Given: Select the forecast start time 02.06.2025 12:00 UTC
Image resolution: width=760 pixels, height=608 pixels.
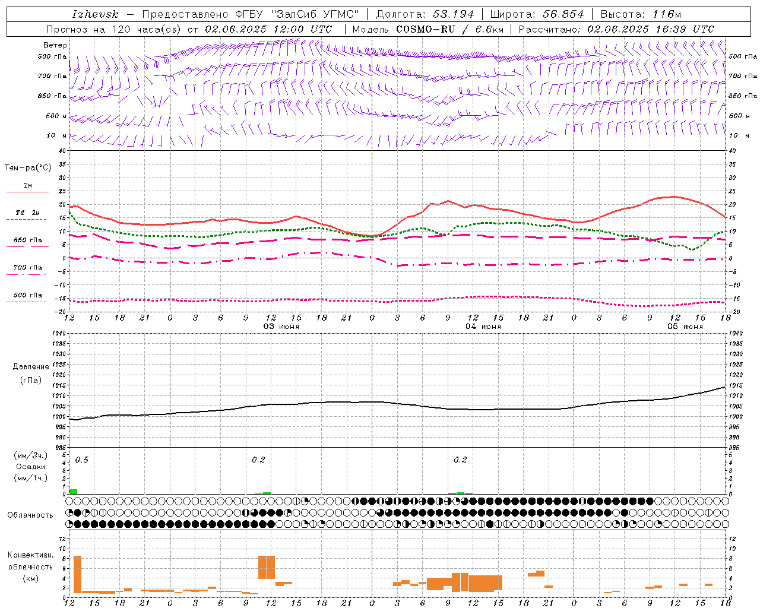Looking at the screenshot, I should (x=268, y=29).
